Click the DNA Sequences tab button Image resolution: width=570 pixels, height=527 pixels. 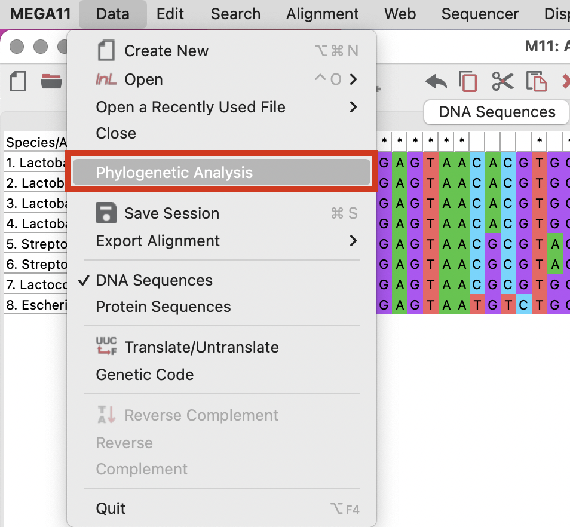(497, 112)
